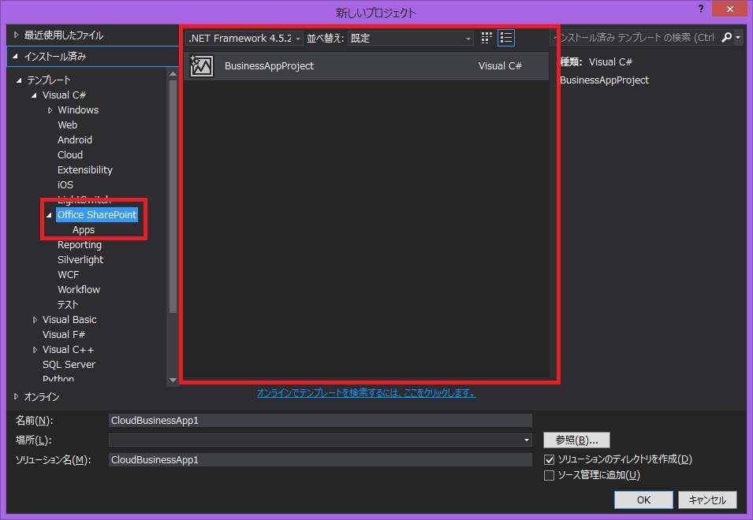The width and height of the screenshot is (753, 520).
Task: Open the help question mark button
Action: click(701, 9)
